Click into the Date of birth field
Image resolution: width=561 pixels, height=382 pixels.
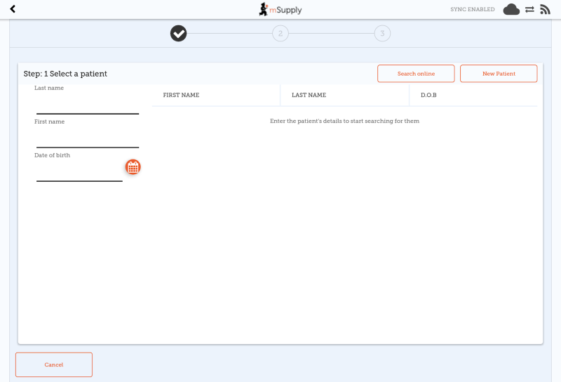tap(79, 173)
